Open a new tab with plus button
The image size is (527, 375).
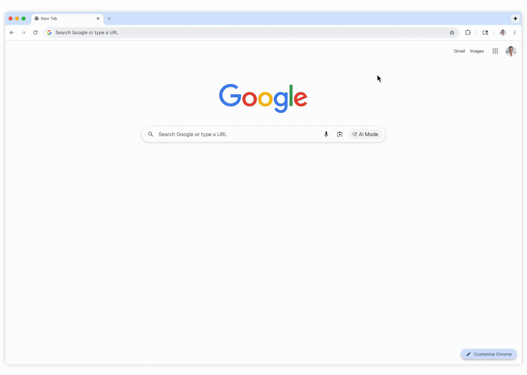point(109,19)
